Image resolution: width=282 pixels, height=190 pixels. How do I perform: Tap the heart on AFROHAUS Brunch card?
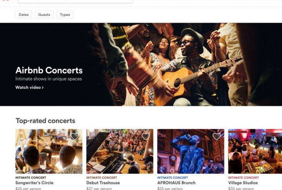[x=217, y=136]
